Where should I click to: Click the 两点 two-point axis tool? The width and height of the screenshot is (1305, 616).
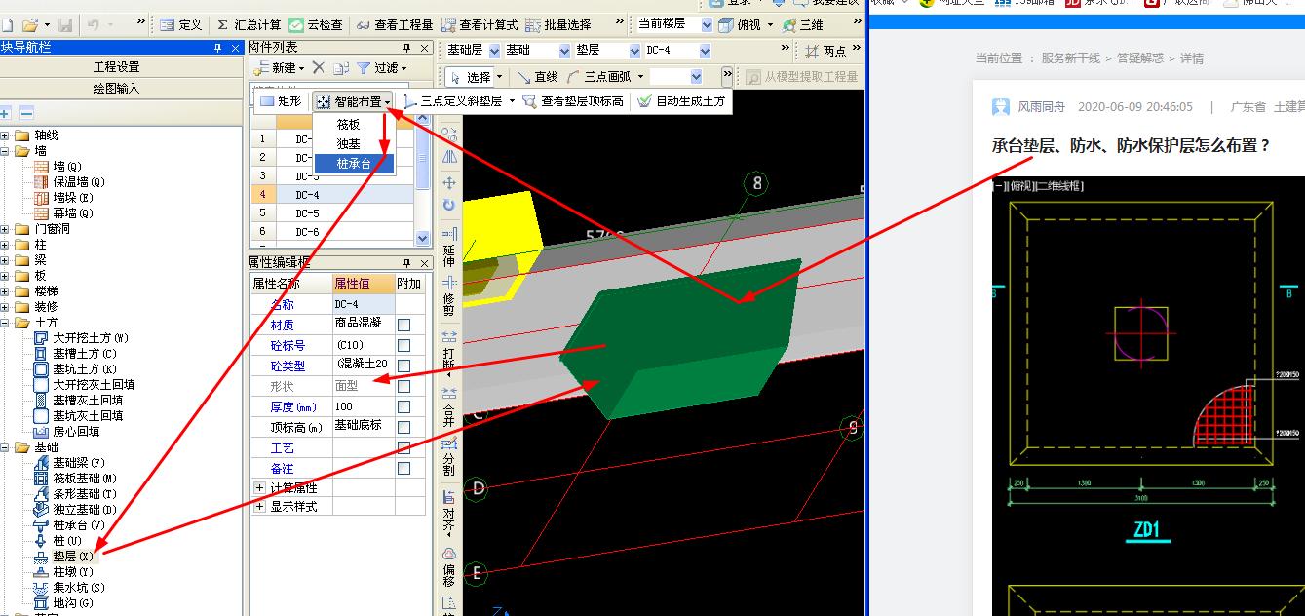click(x=825, y=50)
